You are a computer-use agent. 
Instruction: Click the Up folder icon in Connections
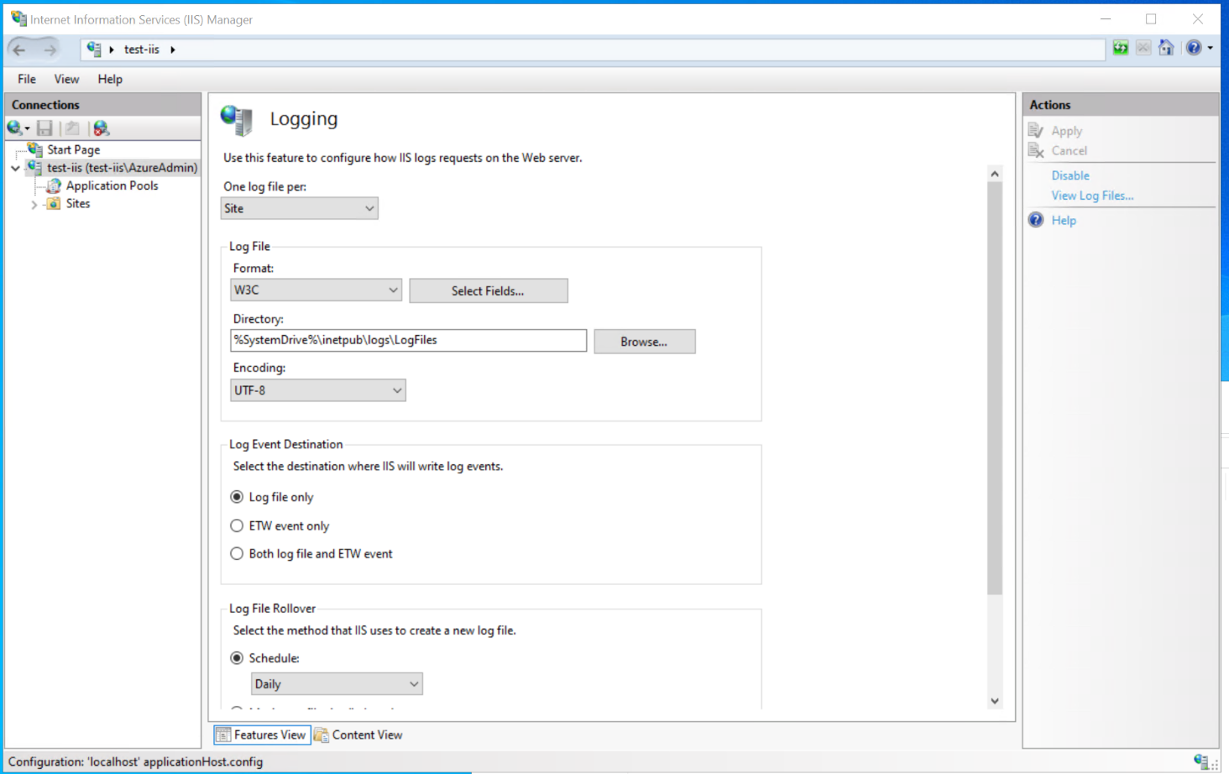point(72,128)
